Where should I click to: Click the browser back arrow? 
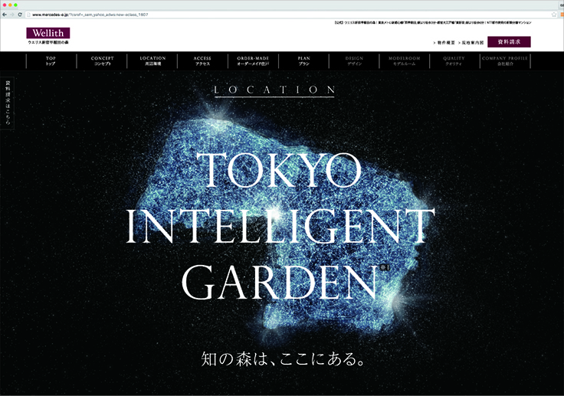point(5,15)
